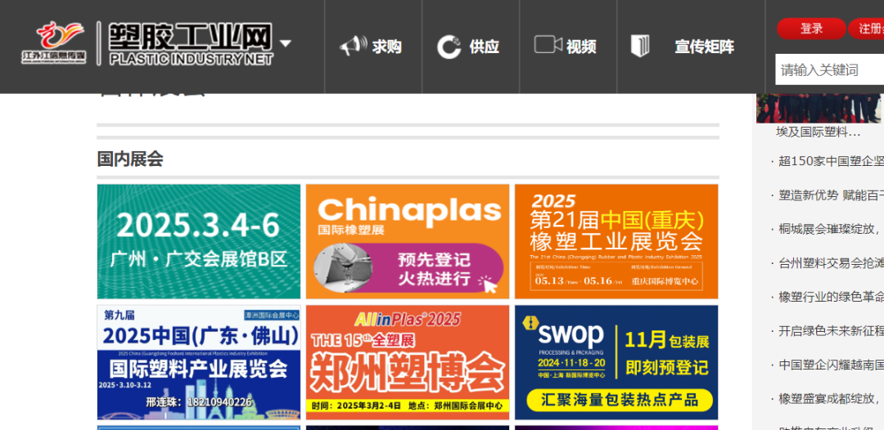Open the 塑造新优势 赋能百千 news link
The height and width of the screenshot is (430, 884).
point(830,195)
